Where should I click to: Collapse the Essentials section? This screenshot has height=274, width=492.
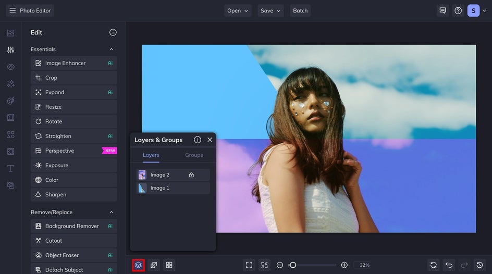coord(111,49)
